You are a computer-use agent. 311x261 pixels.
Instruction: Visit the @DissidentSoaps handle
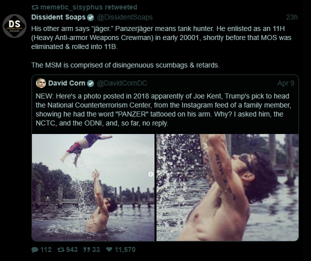coord(114,18)
